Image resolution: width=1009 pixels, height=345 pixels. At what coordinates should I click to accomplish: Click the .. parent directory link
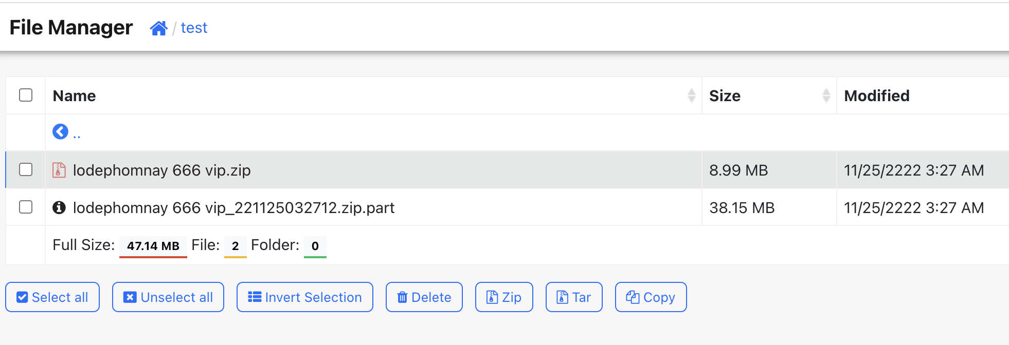tap(77, 132)
